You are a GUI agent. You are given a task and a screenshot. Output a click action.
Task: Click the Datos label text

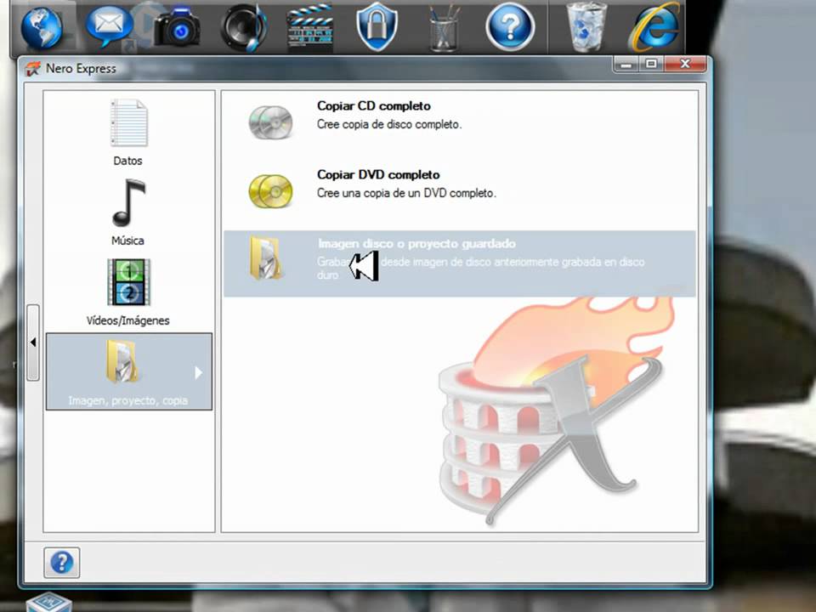point(128,161)
